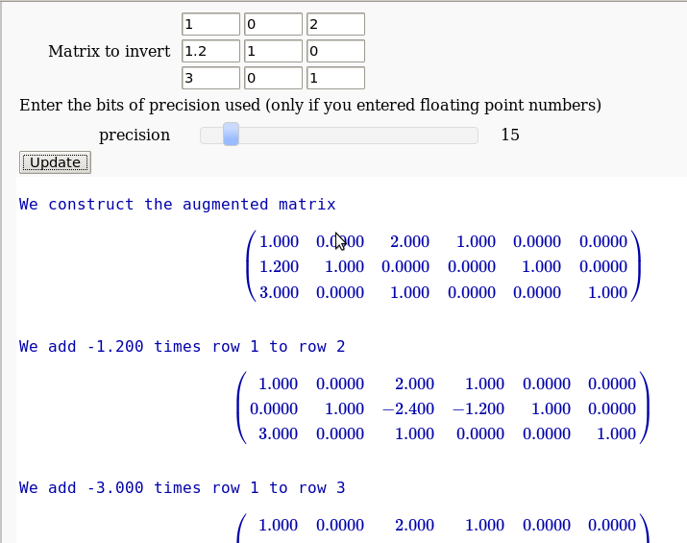Click the bits of precision instruction text
The height and width of the screenshot is (543, 687).
click(309, 105)
